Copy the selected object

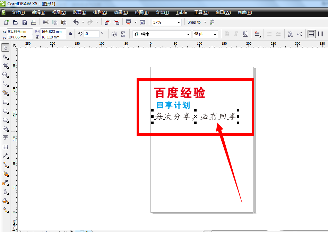55,22
